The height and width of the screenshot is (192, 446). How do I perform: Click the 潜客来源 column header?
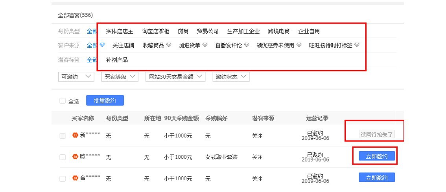coord(263,118)
